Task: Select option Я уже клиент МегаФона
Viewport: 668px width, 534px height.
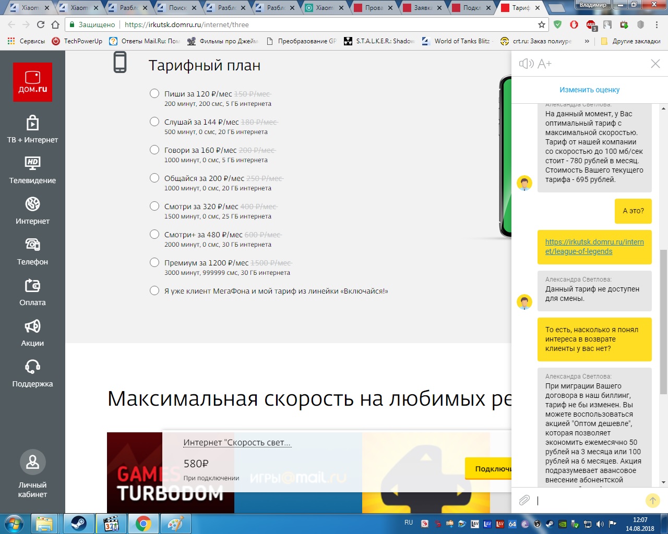Action: click(154, 290)
